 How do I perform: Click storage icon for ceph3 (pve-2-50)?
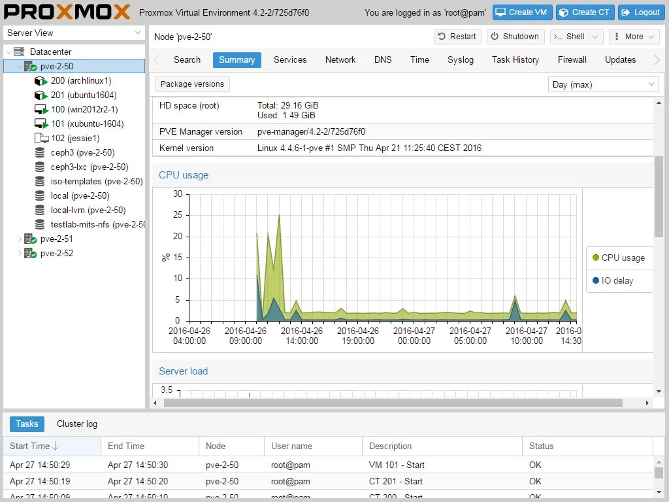coord(40,152)
